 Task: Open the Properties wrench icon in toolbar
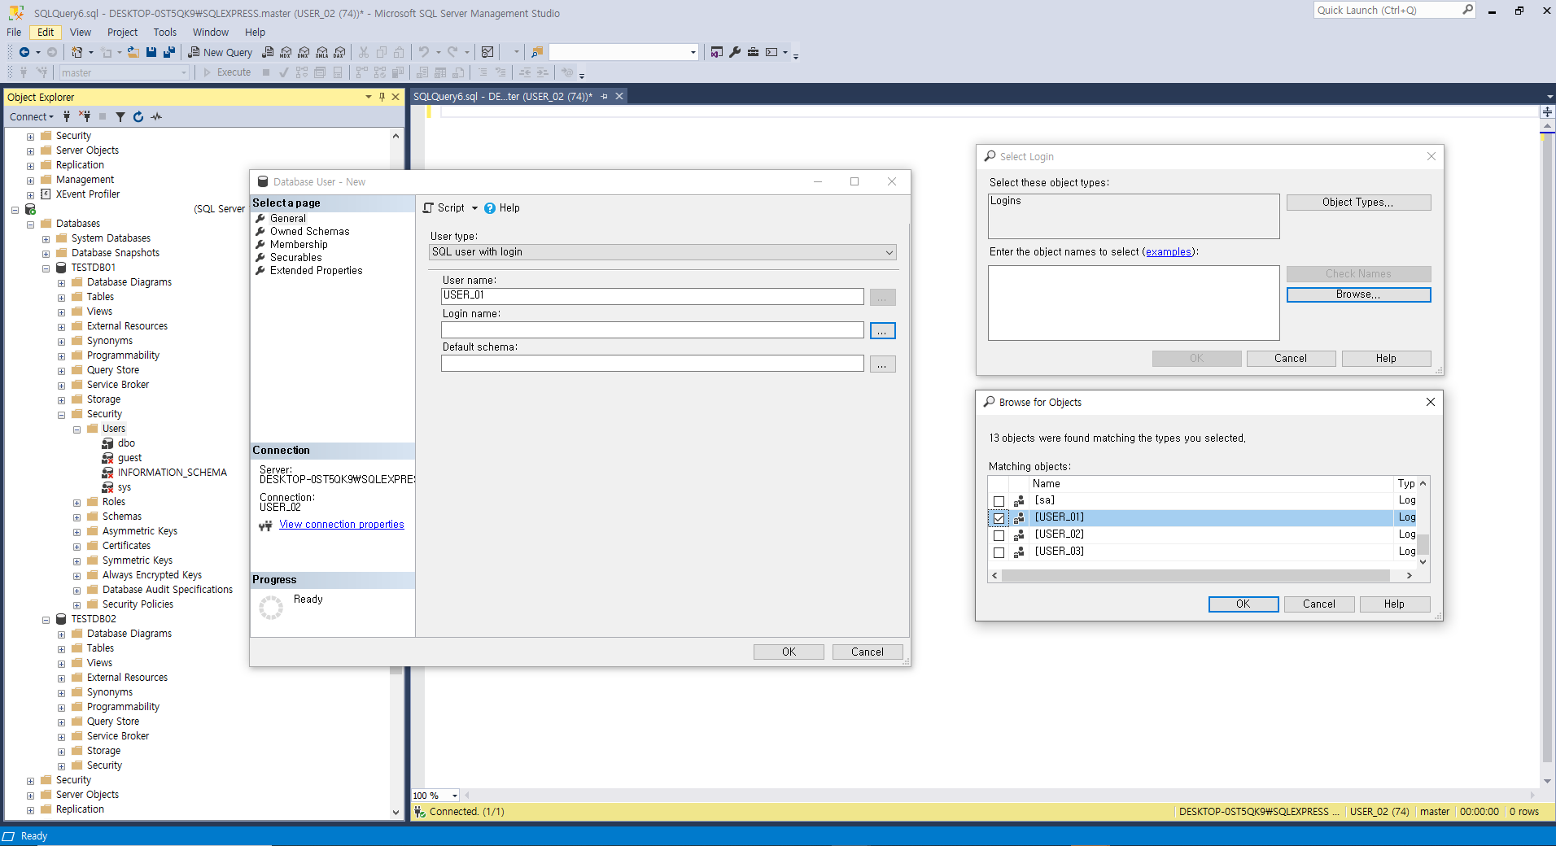[735, 52]
